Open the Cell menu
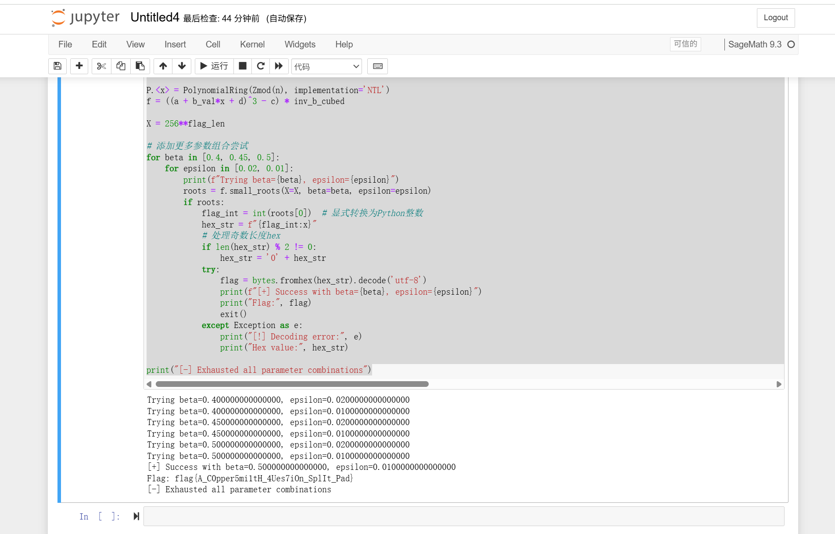The width and height of the screenshot is (835, 534). pos(213,44)
